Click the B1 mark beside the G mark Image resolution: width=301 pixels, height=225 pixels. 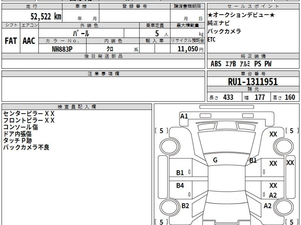click(x=253, y=160)
